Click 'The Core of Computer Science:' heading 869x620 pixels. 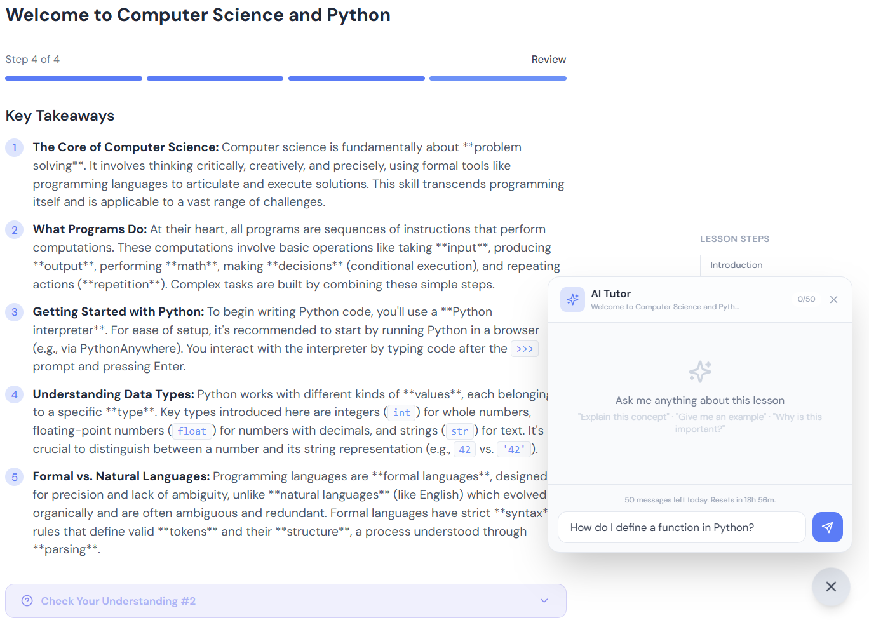(126, 147)
